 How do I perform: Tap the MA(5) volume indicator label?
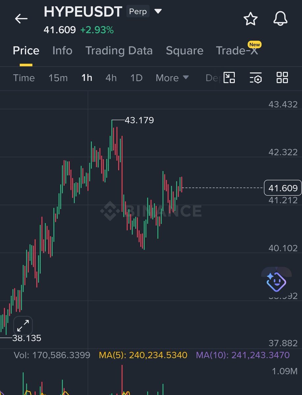143,355
